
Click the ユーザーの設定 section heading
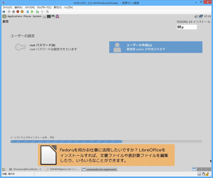[23, 36]
